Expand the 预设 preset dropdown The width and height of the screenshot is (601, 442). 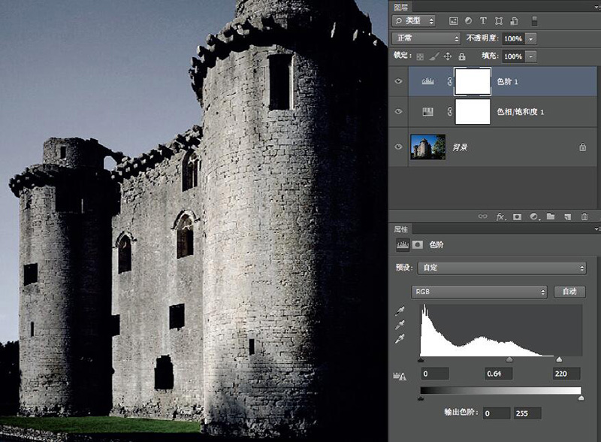coord(502,268)
